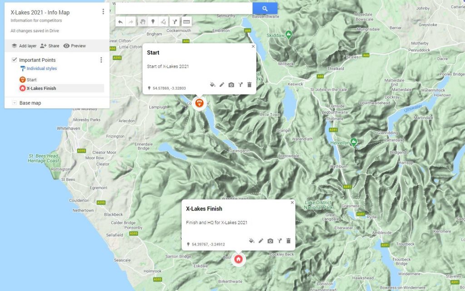This screenshot has height=291, width=465.
Task: Click the description Information for competitors
Action: pos(36,20)
